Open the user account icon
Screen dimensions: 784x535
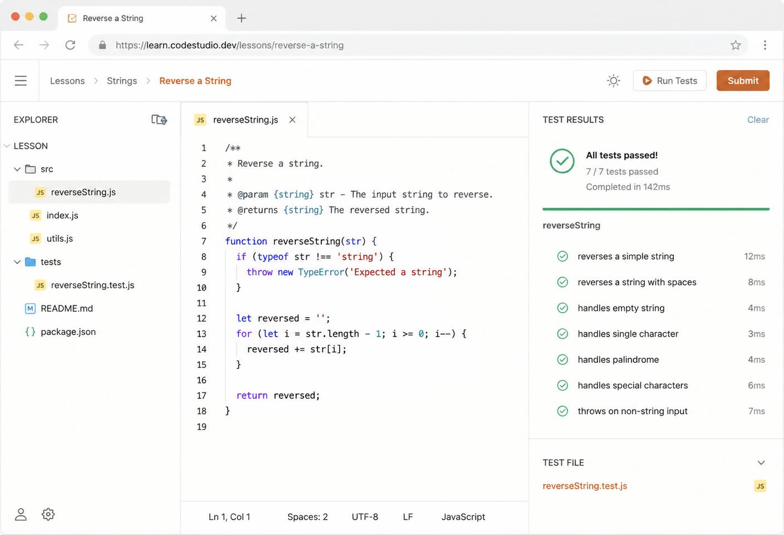click(x=21, y=514)
